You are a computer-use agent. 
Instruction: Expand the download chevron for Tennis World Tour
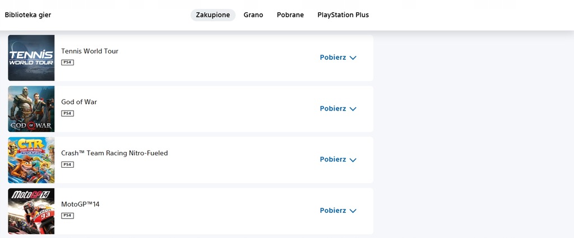point(353,58)
